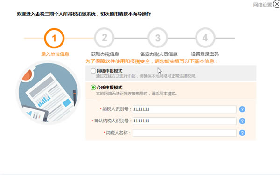Select 网络申报模式 radio button
The width and height of the screenshot is (280, 175).
(93, 71)
